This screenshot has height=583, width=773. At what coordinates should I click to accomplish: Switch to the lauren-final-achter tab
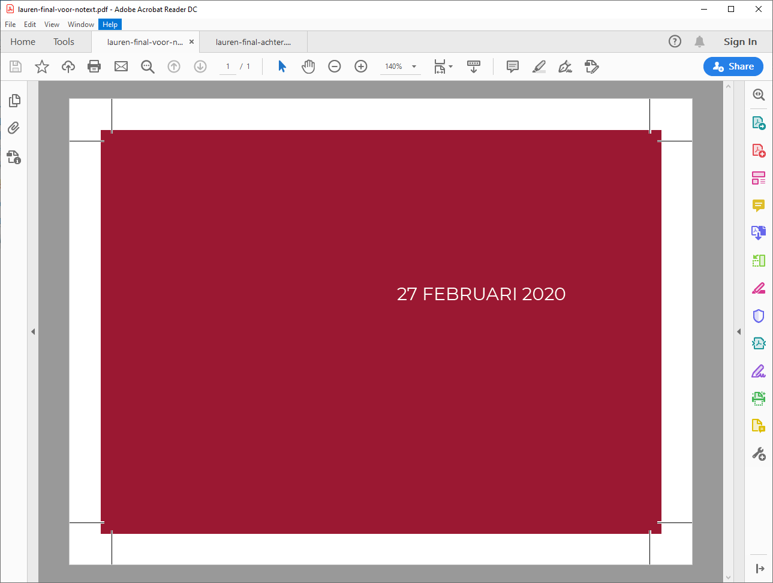pyautogui.click(x=252, y=42)
